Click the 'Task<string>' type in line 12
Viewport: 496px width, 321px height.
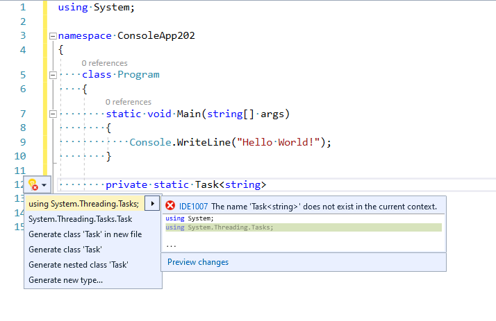[x=231, y=184]
